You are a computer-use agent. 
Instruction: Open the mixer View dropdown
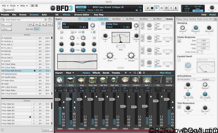click(x=70, y=73)
